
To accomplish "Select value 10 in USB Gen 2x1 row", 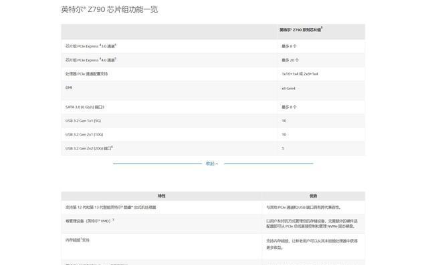I will (x=284, y=135).
